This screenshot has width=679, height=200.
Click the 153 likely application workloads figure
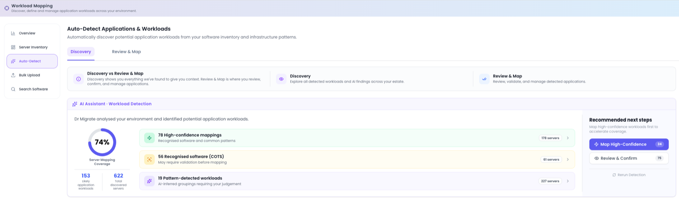(x=86, y=176)
